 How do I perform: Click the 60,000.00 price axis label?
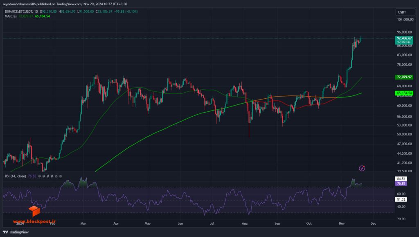pyautogui.click(x=404, y=106)
